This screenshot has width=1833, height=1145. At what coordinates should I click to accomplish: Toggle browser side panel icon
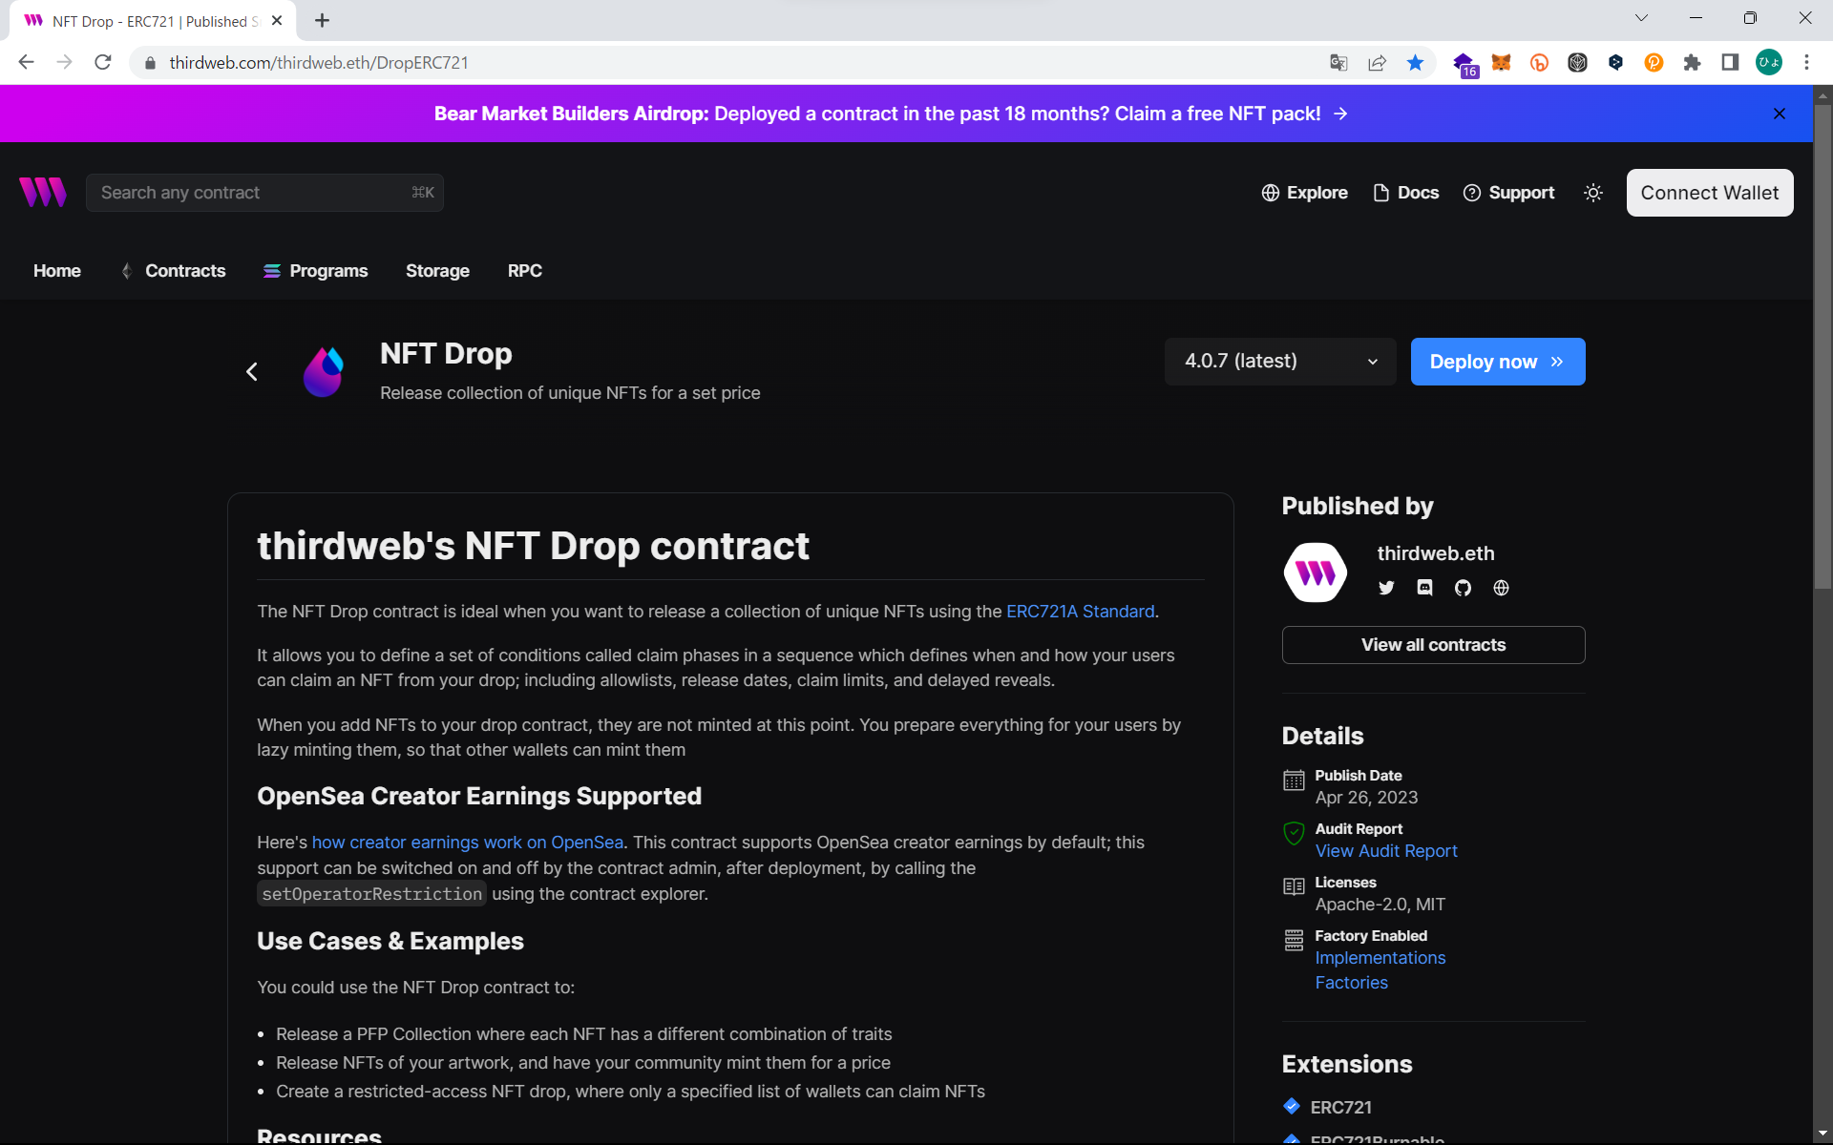tap(1729, 63)
